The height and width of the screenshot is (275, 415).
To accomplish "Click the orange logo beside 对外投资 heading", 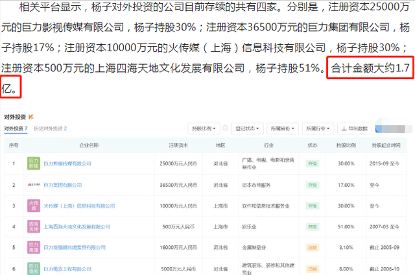I will click(31, 117).
